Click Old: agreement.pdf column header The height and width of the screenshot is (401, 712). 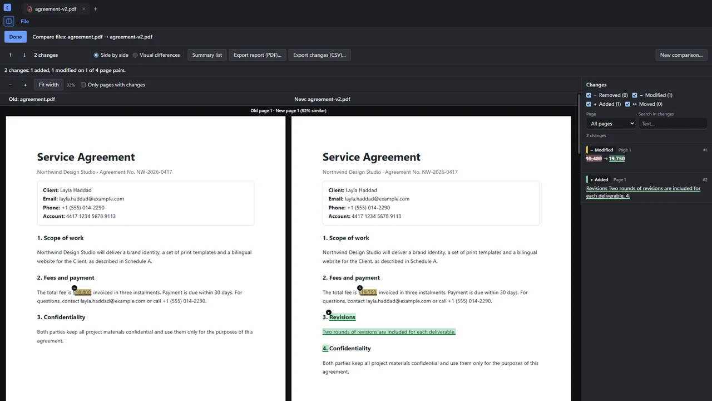(32, 99)
